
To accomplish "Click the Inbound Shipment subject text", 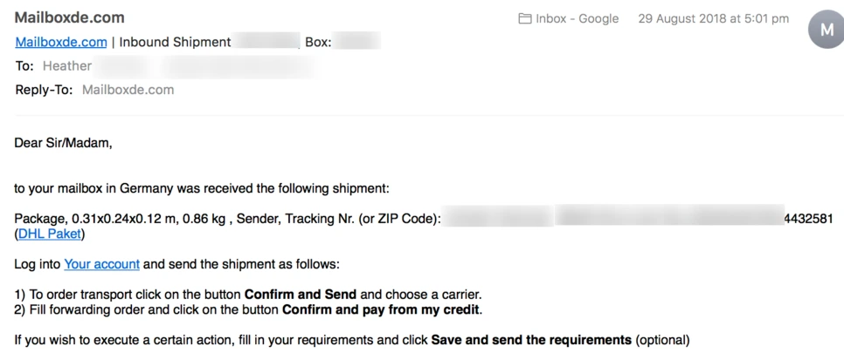I will tap(175, 42).
